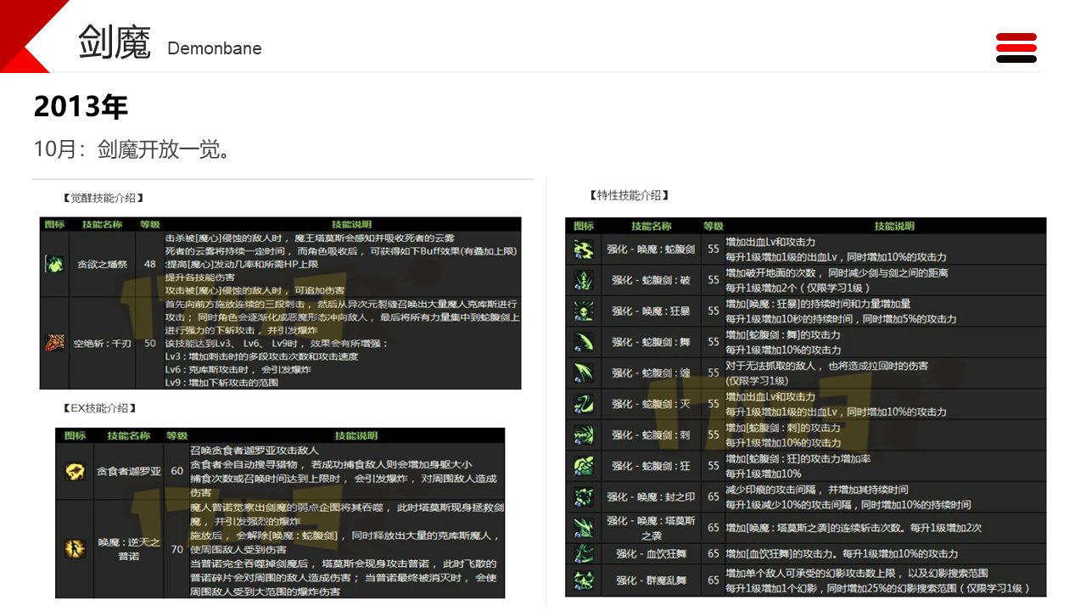The image size is (1086, 611).
Task: Click the 强化-蛇腹剑:缠 skill icon
Action: (x=583, y=373)
